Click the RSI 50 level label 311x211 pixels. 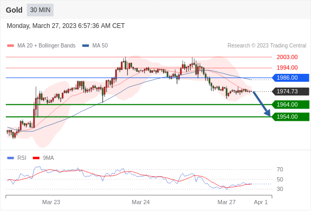click(280, 180)
